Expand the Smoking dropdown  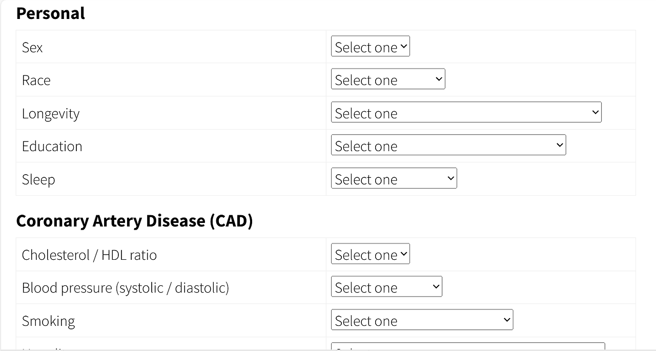pos(422,320)
